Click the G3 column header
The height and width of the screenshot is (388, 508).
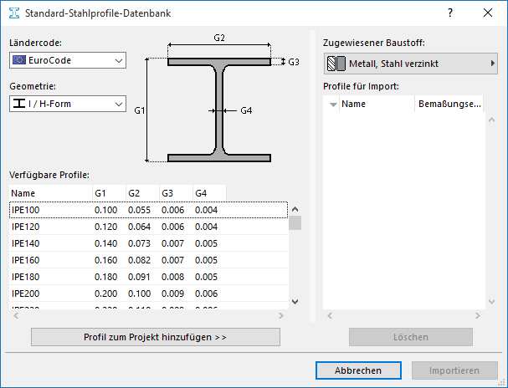[x=176, y=193]
